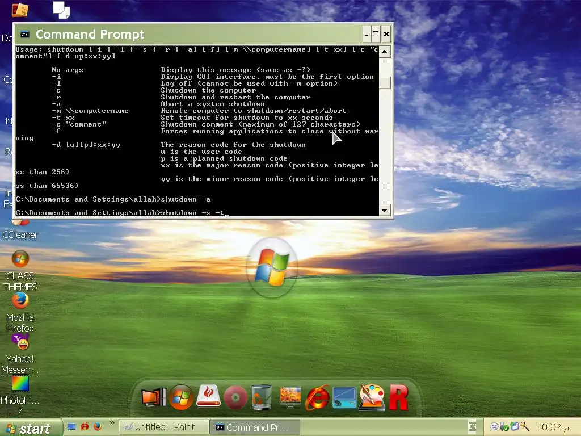Click 'Display this message' help line

tap(235, 70)
